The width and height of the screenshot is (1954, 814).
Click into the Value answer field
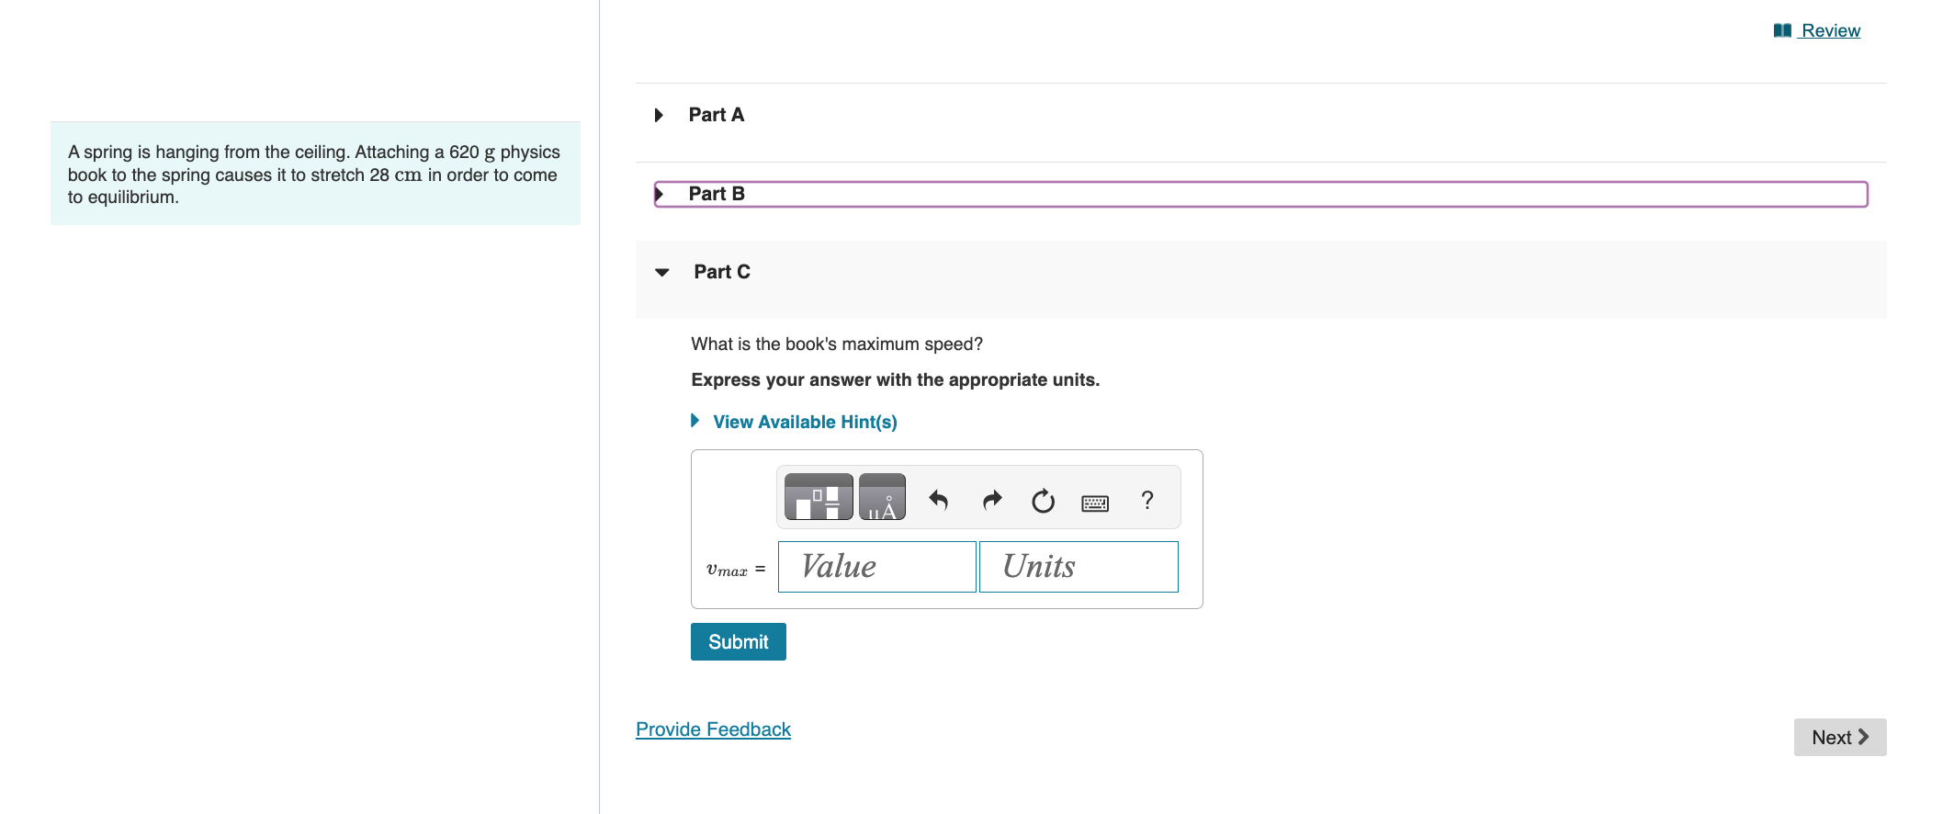click(x=876, y=567)
